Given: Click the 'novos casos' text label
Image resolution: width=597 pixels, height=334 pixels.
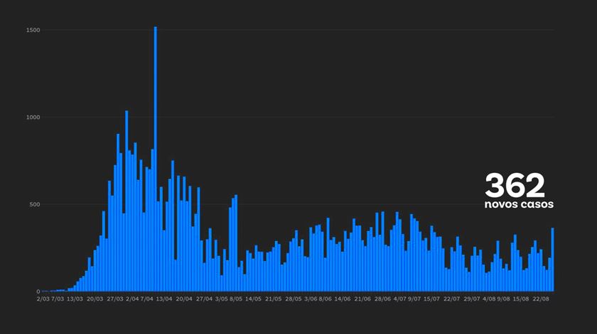Looking at the screenshot, I should 518,205.
